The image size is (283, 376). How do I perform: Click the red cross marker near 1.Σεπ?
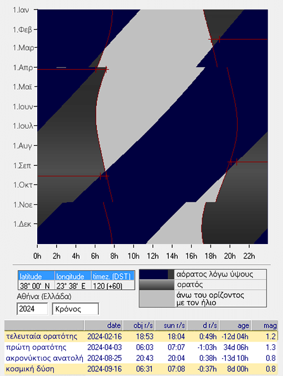237,162
